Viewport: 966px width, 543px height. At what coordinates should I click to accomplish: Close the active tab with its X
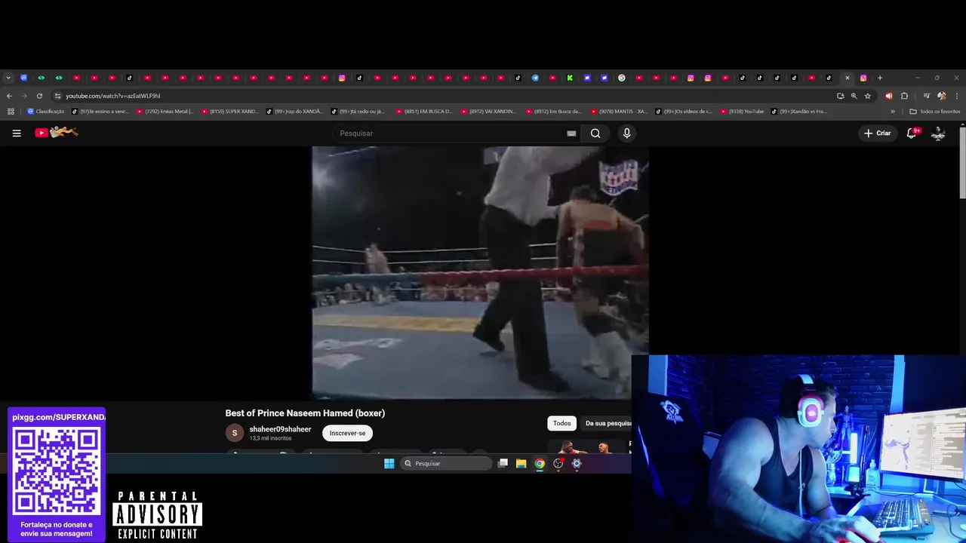click(847, 78)
